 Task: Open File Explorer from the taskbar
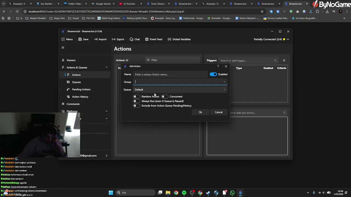pos(168,193)
